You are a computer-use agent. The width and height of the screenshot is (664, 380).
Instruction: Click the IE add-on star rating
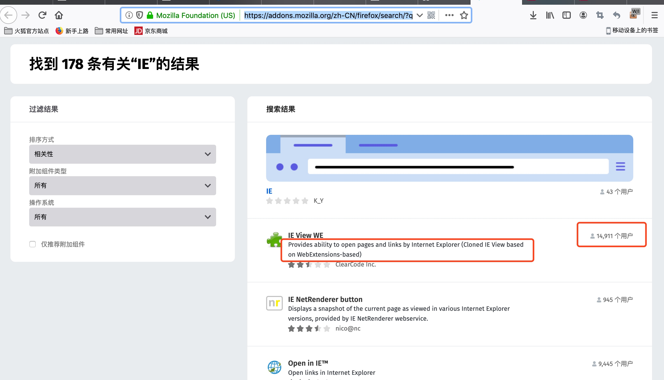(x=287, y=201)
